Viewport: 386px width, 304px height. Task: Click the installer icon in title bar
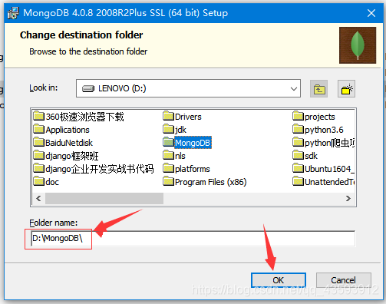coord(13,13)
